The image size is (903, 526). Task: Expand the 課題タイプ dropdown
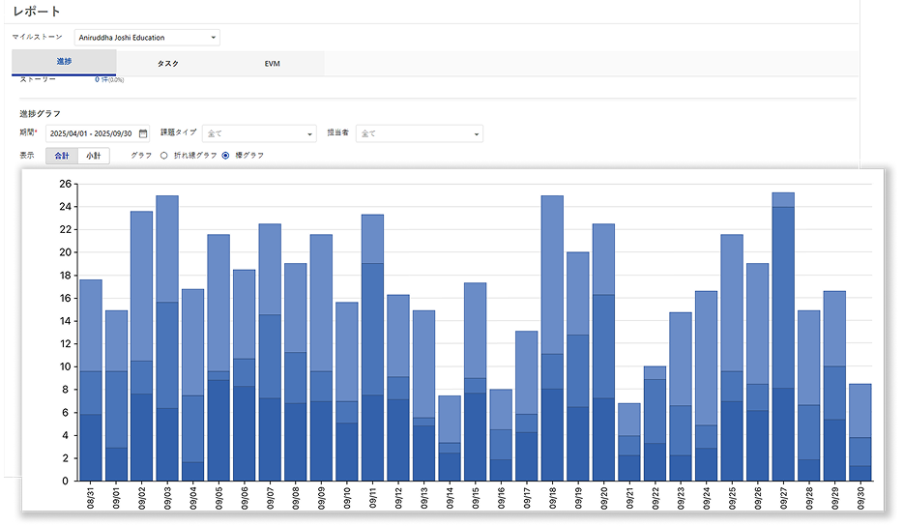258,133
